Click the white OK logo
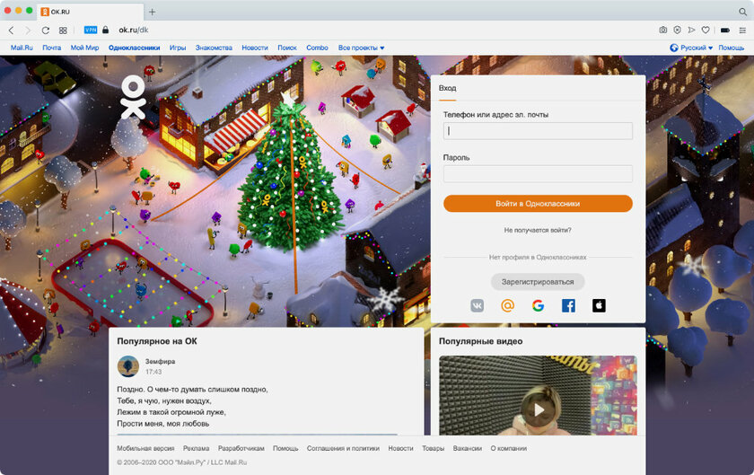 [133, 96]
